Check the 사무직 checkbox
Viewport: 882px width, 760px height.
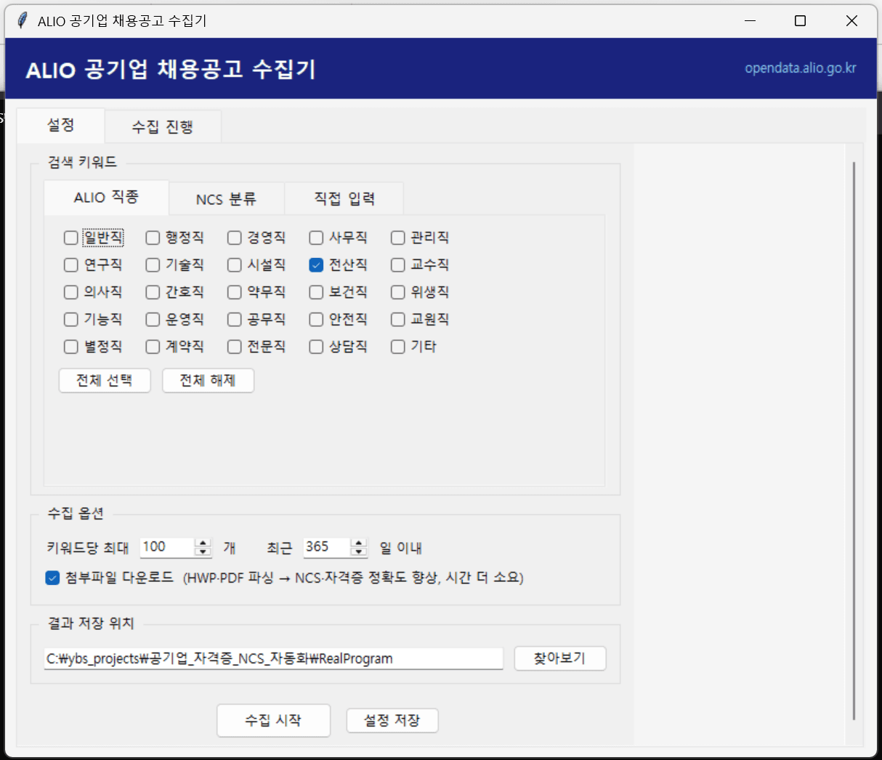pos(316,238)
